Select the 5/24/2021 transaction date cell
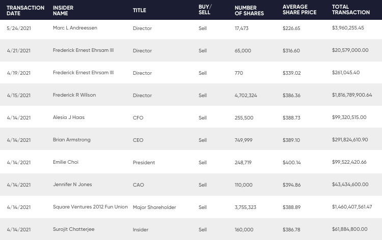 coord(19,28)
